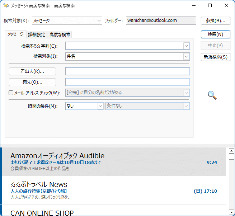
Task: Click the 検索(N) button
Action: pyautogui.click(x=215, y=34)
